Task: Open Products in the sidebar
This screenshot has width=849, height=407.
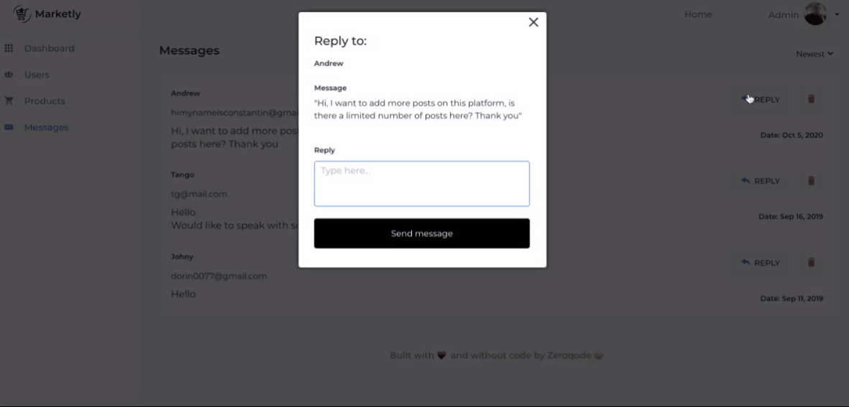Action: click(x=45, y=101)
